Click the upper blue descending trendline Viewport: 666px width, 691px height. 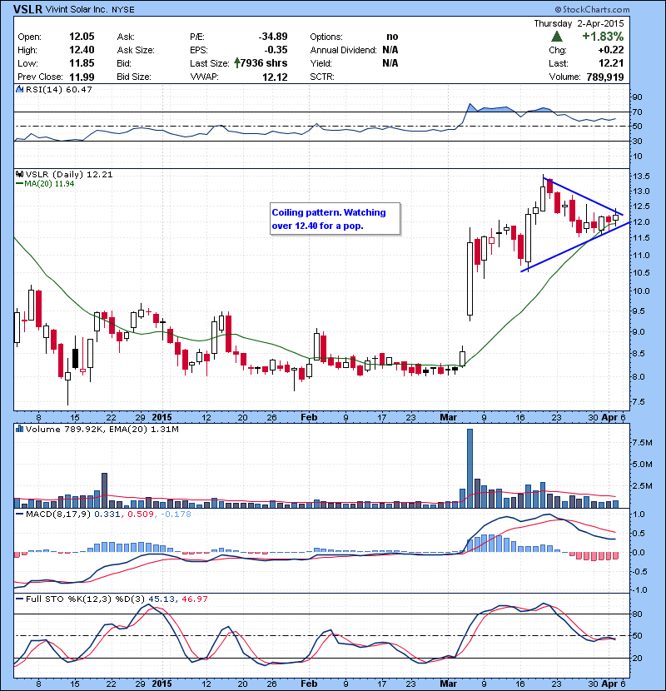coord(583,196)
